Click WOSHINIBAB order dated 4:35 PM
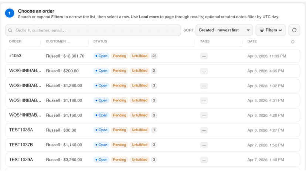 (x=153, y=71)
